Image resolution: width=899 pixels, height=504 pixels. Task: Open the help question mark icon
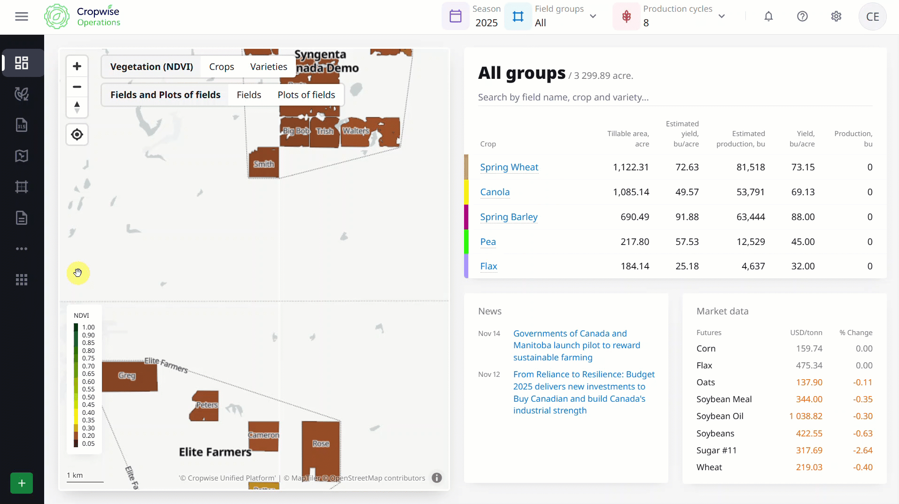click(802, 16)
